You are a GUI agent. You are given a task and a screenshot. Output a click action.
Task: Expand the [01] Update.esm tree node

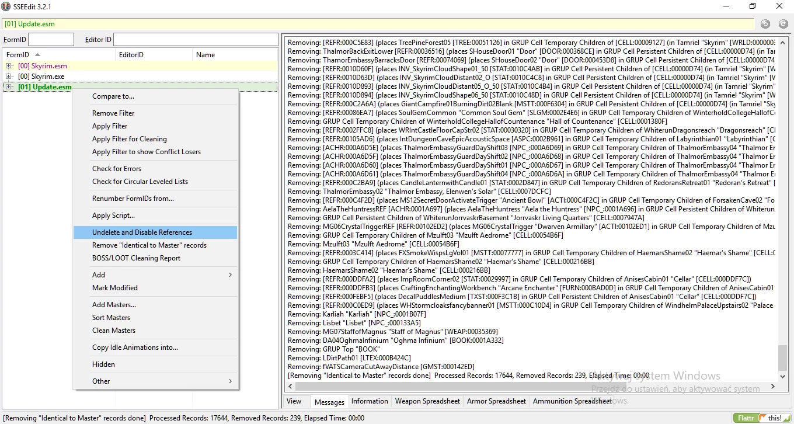click(x=9, y=87)
